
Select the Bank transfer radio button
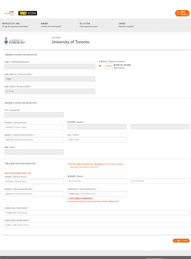tap(100, 66)
